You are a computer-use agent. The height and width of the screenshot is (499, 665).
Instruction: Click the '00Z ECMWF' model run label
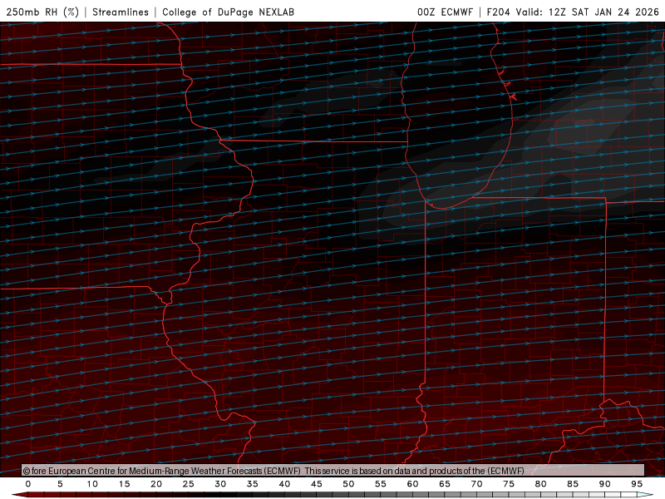click(445, 12)
